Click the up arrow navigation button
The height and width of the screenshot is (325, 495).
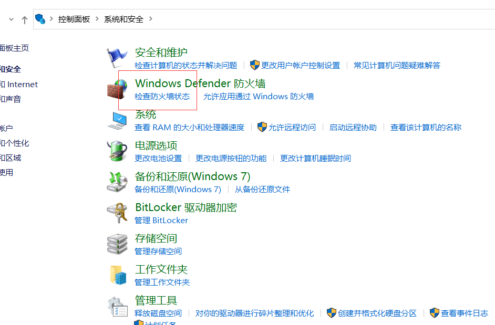(x=24, y=20)
